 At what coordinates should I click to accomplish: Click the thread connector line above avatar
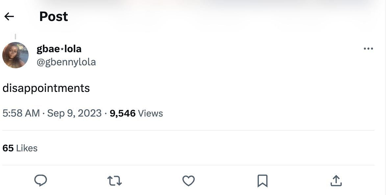coord(15,36)
